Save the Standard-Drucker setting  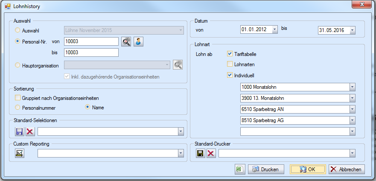pyautogui.click(x=201, y=153)
